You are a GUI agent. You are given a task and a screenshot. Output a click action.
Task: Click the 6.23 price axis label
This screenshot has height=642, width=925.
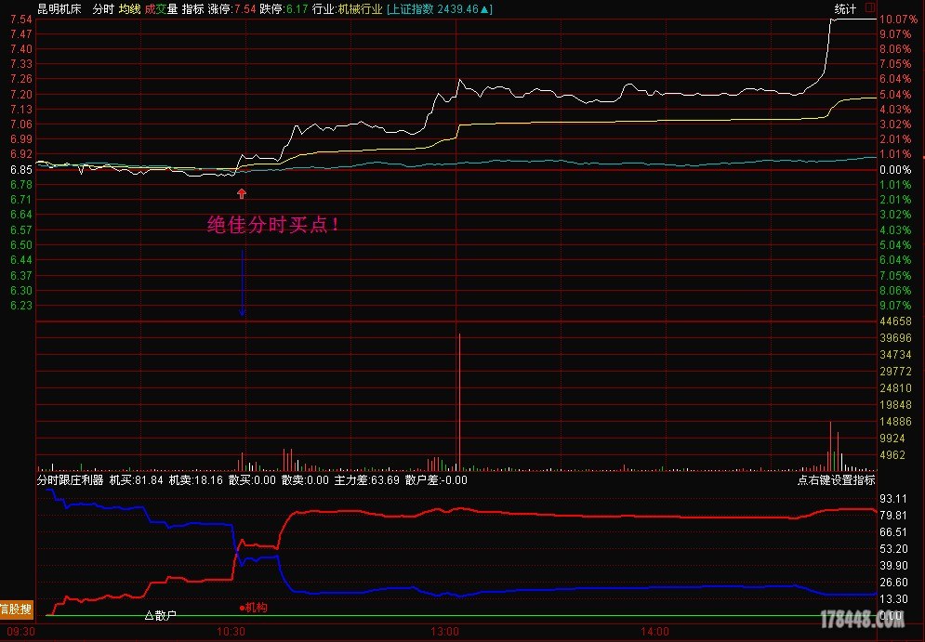pyautogui.click(x=21, y=306)
